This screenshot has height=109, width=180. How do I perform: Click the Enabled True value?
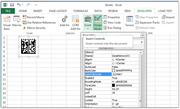(125, 78)
